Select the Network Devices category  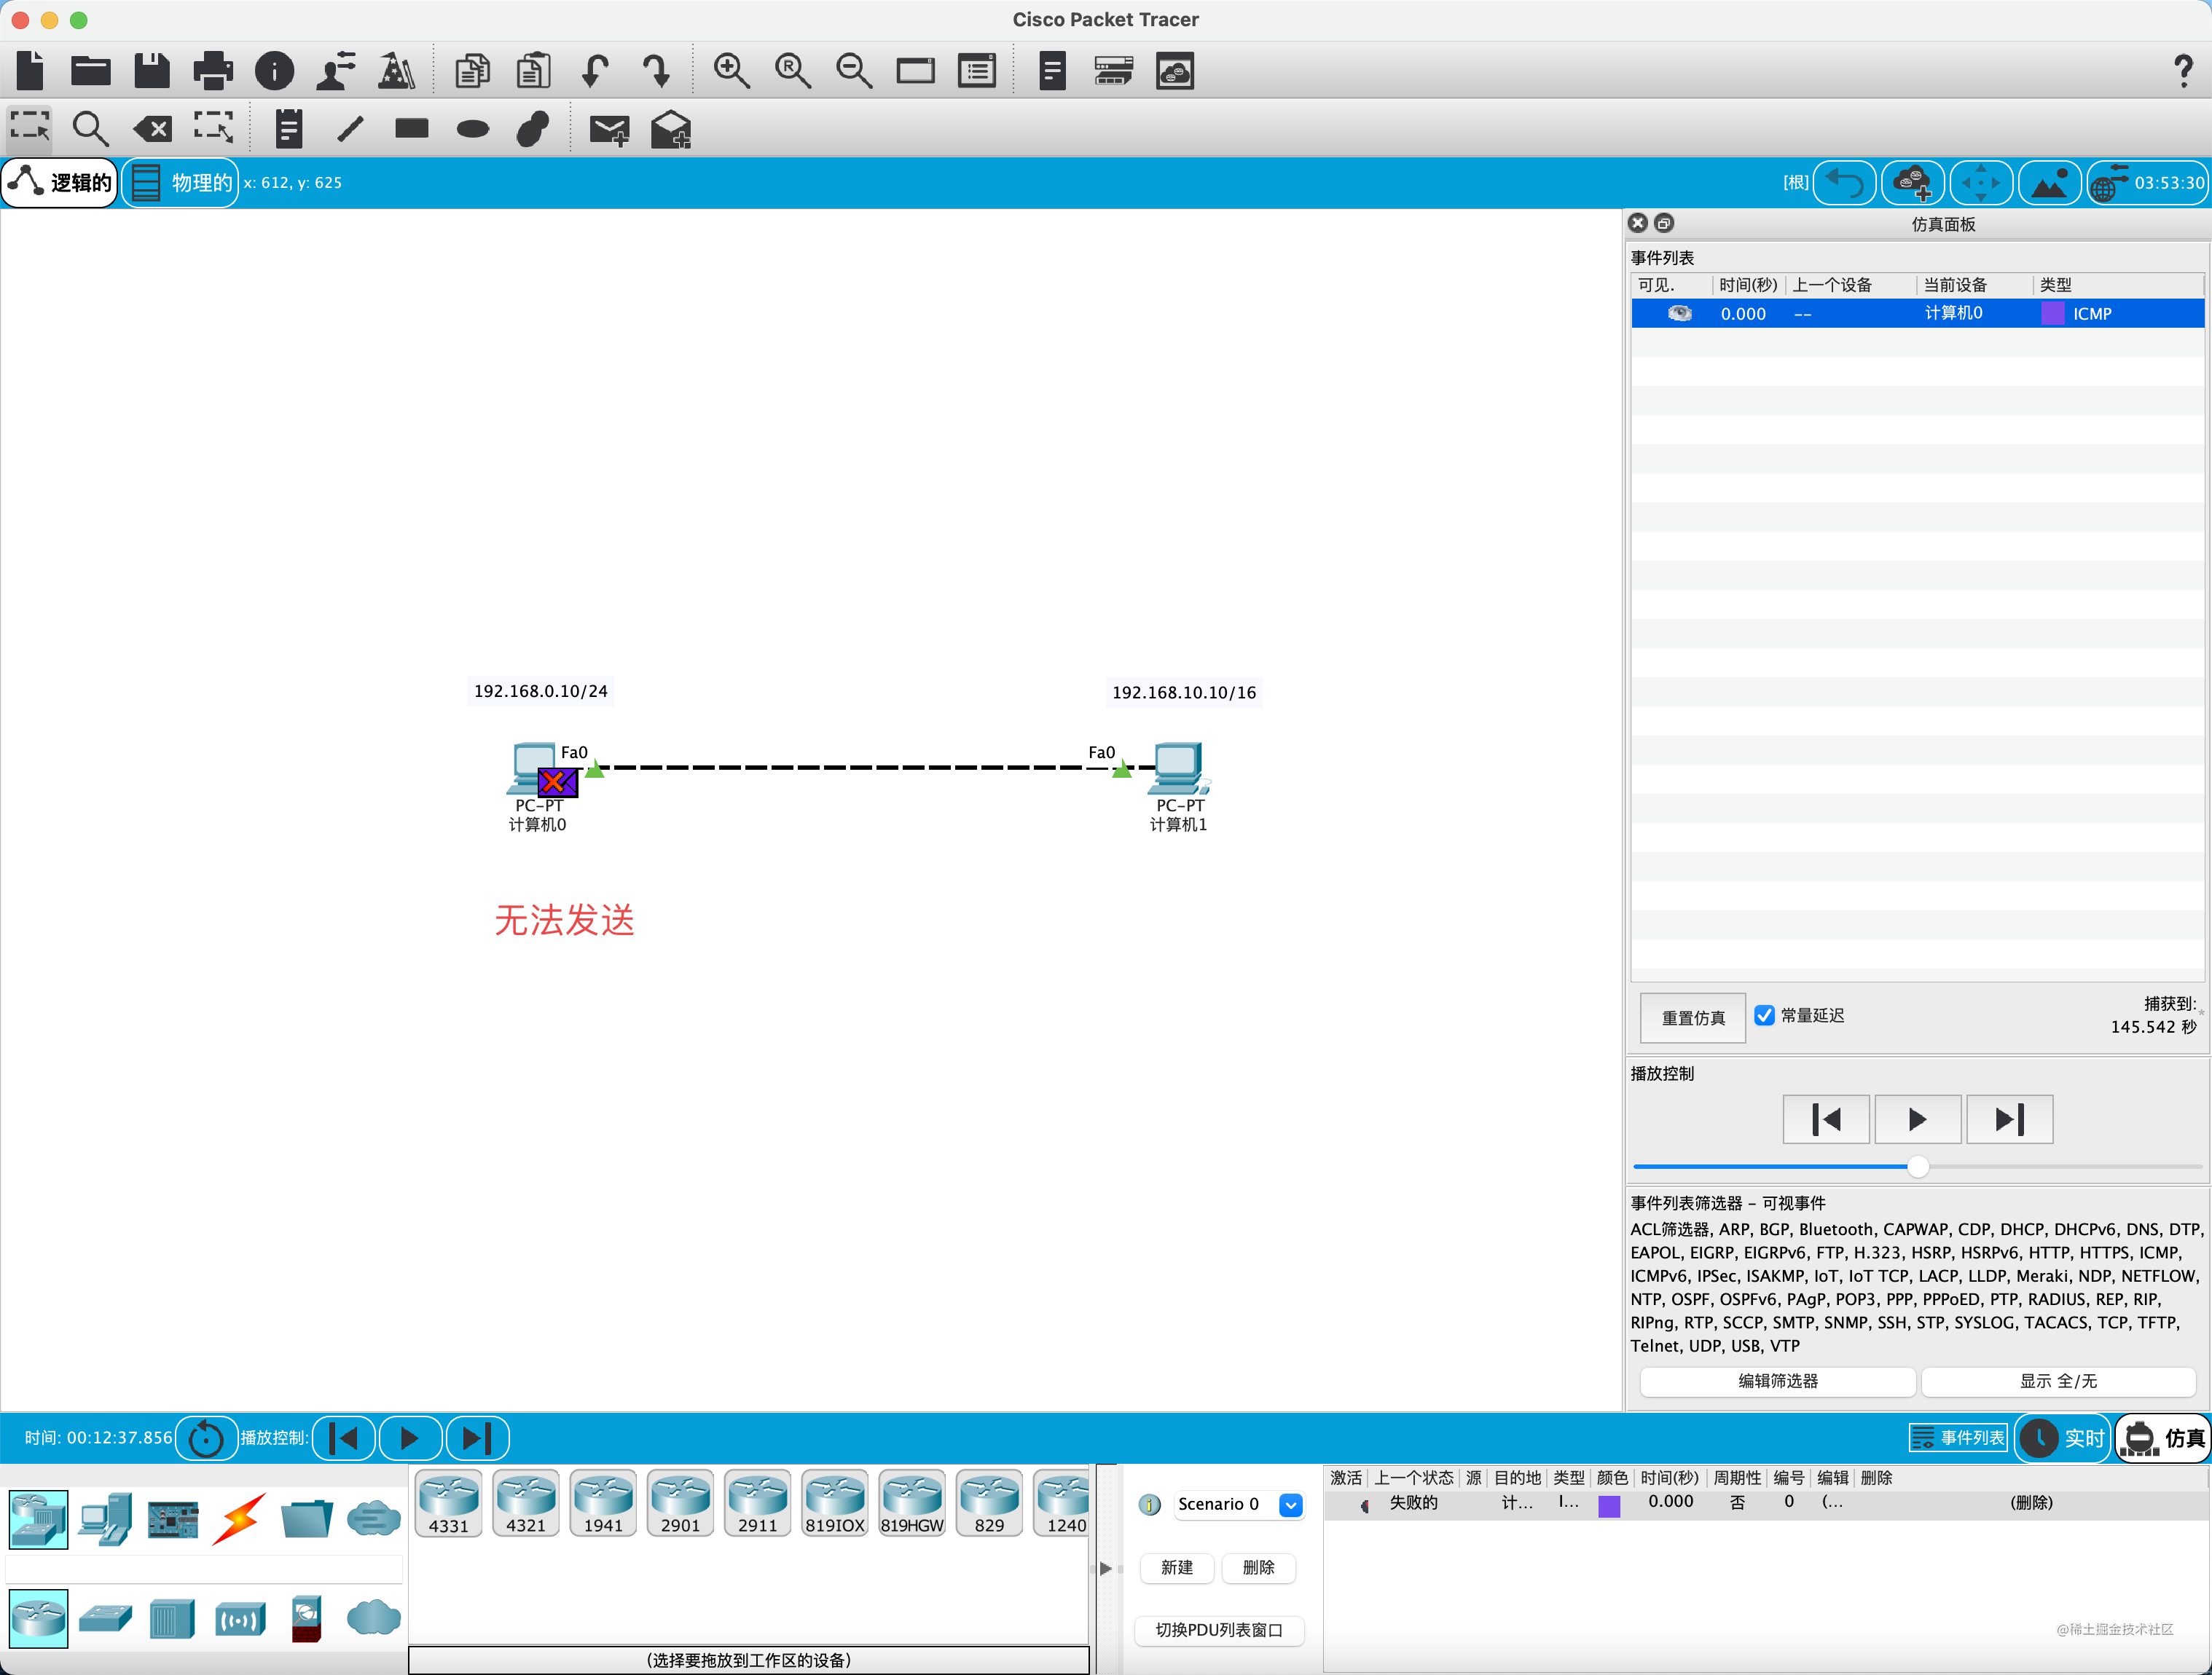click(x=39, y=1519)
